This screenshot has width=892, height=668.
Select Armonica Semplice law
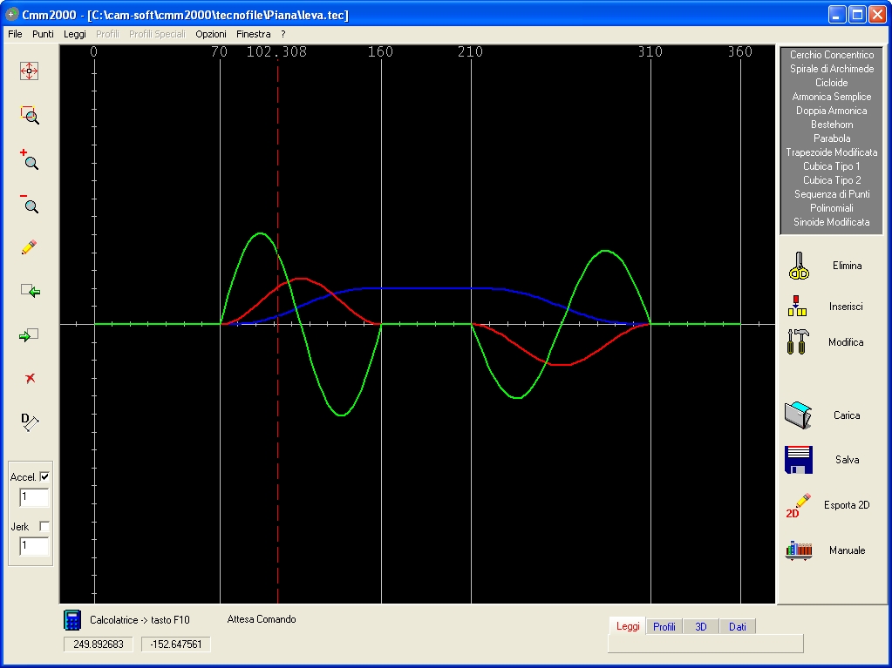832,97
